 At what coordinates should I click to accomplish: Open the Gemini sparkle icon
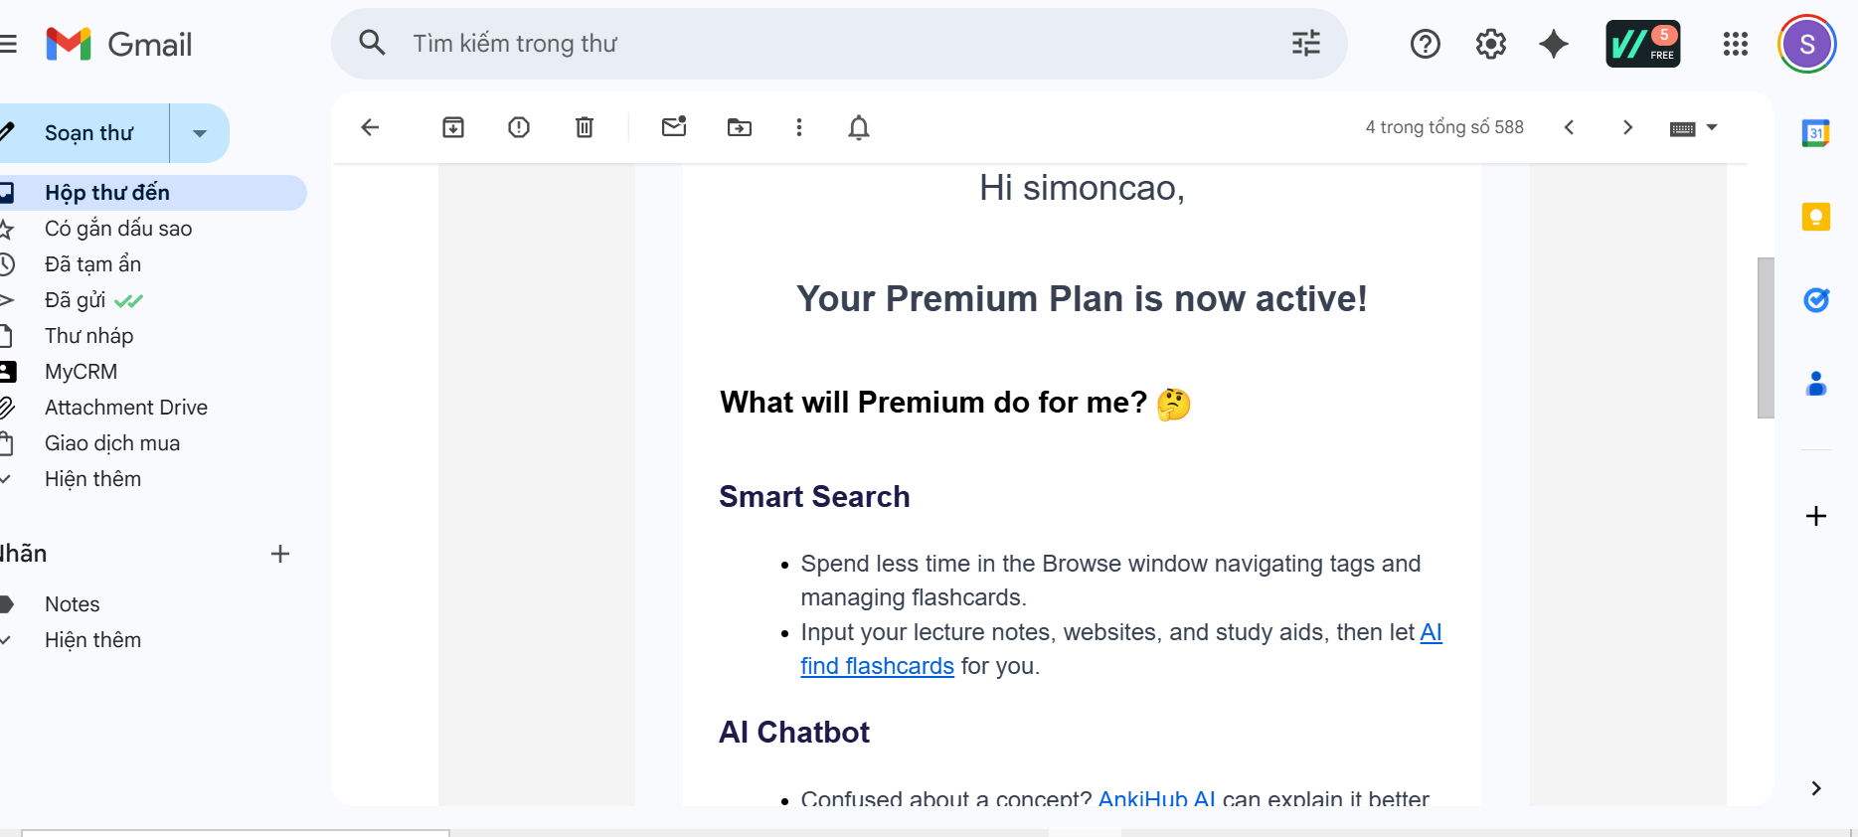pyautogui.click(x=1554, y=44)
